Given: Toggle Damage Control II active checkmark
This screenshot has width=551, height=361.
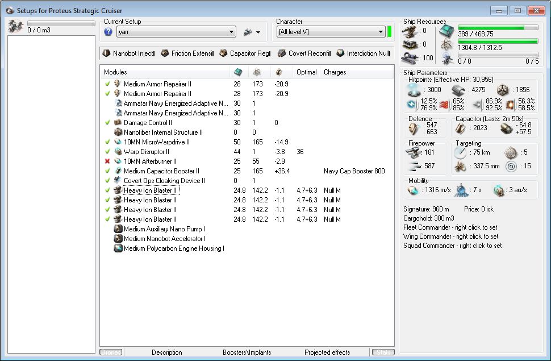Looking at the screenshot, I should 107,123.
